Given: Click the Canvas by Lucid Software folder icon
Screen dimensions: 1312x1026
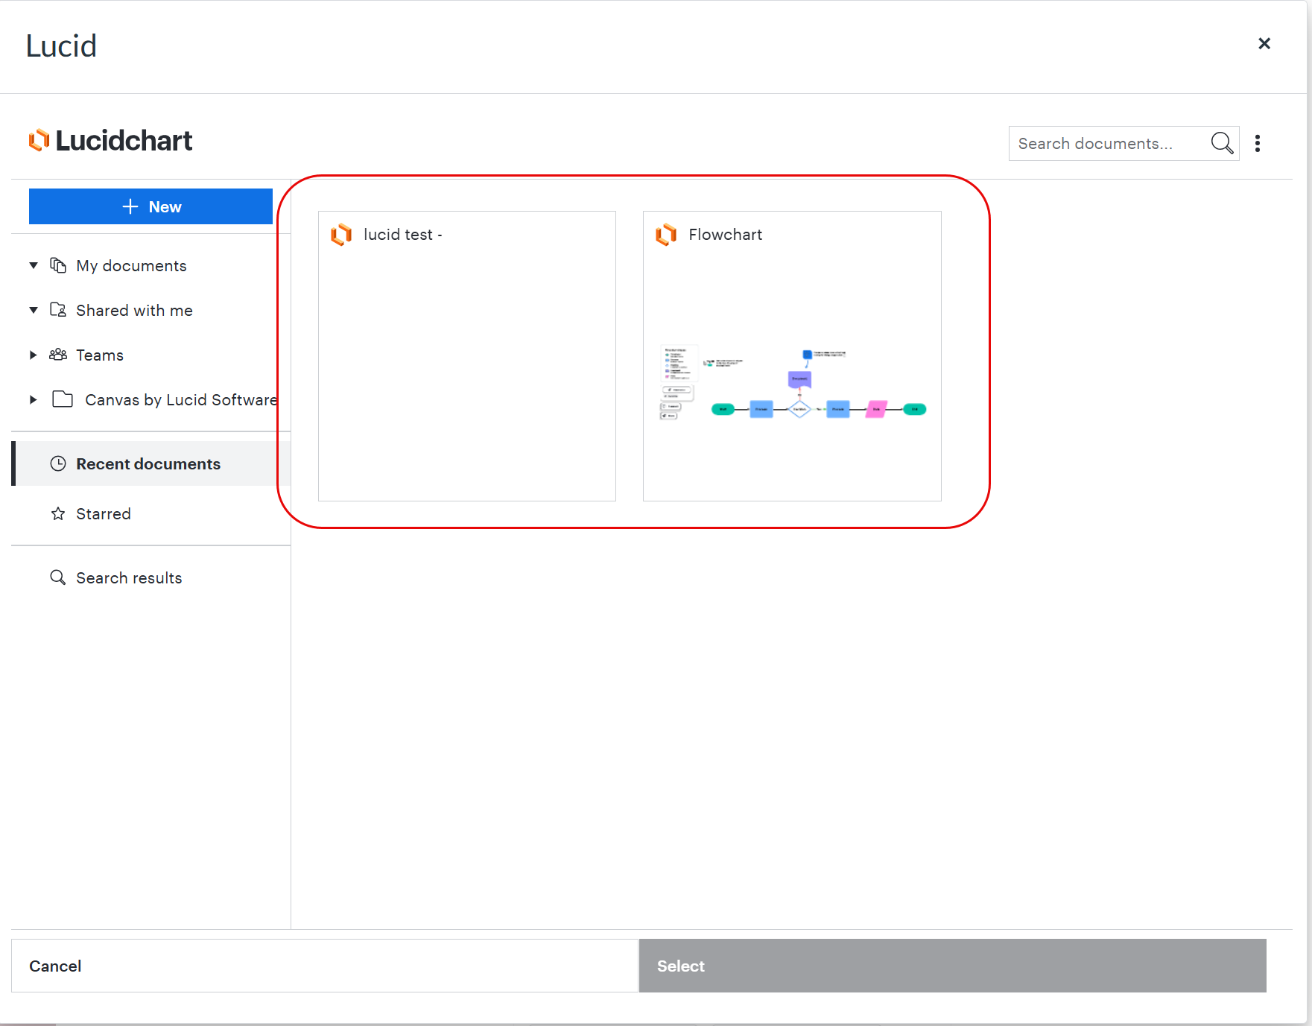Looking at the screenshot, I should click(x=63, y=399).
